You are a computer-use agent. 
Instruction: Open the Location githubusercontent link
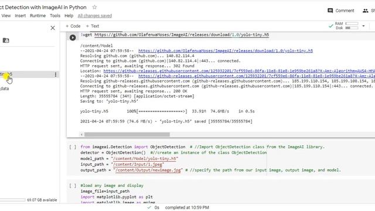[x=239, y=71]
